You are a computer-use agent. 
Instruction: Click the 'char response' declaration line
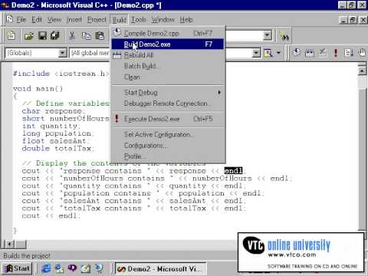pos(52,111)
